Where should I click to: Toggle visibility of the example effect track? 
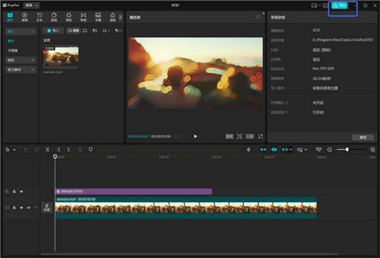click(22, 191)
